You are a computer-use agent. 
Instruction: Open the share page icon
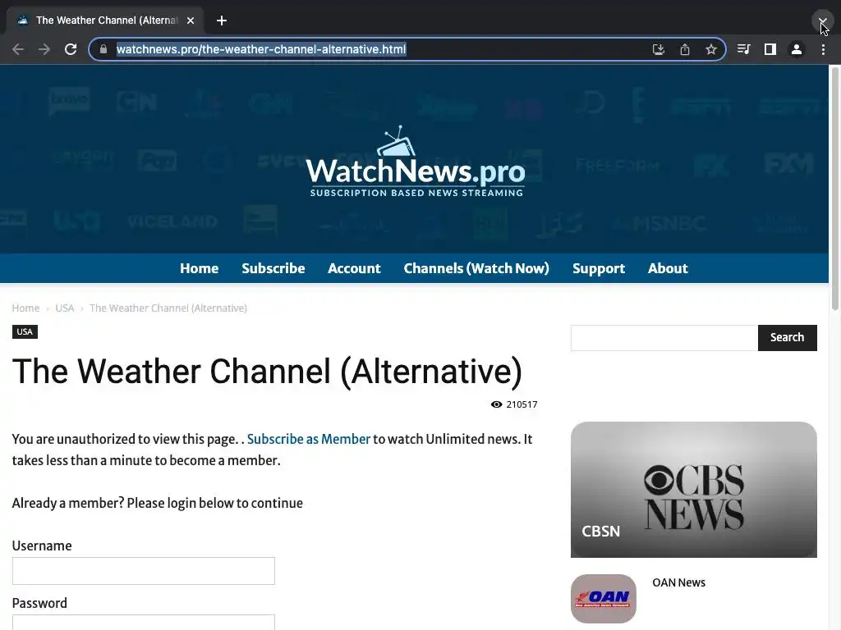click(685, 50)
